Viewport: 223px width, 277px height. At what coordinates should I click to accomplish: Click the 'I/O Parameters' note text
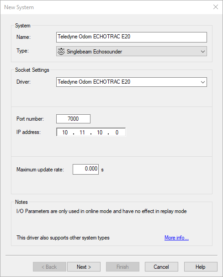101,211
